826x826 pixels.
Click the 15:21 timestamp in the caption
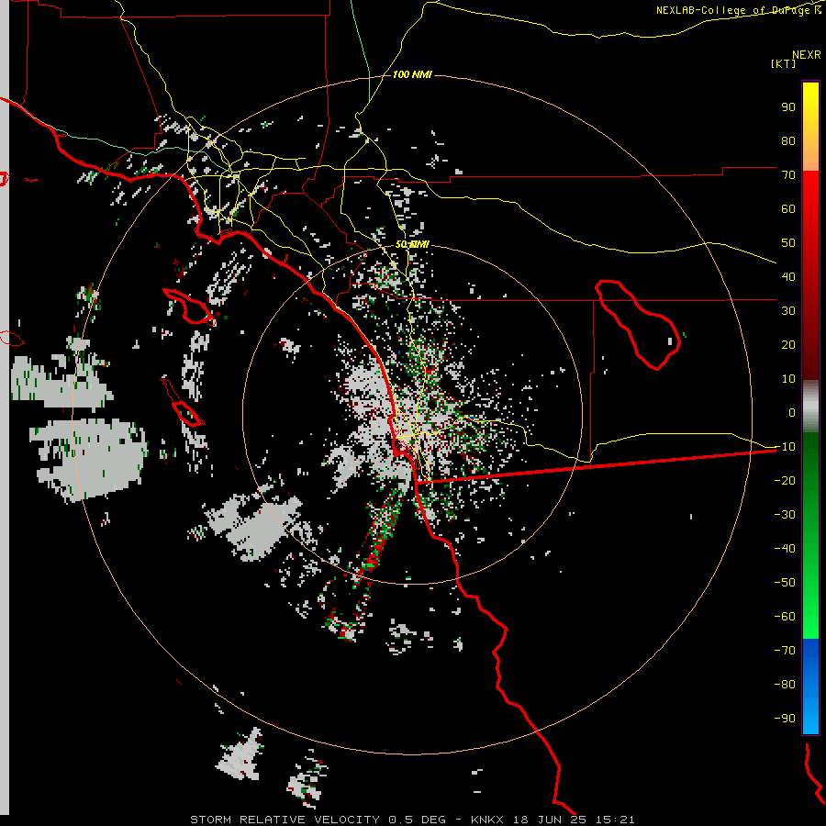pyautogui.click(x=615, y=820)
